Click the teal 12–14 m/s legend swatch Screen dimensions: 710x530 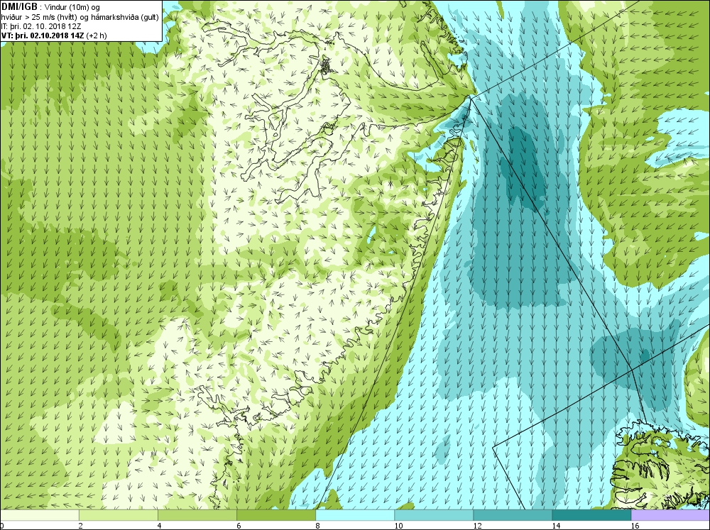tap(512, 515)
